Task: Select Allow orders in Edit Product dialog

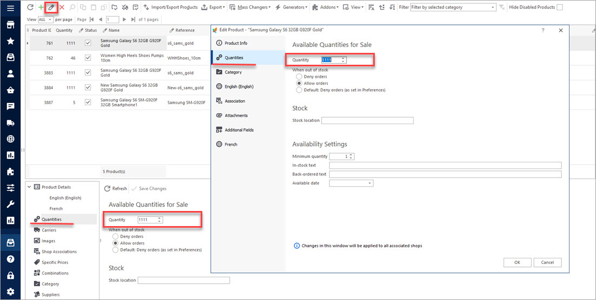Action: (x=300, y=83)
